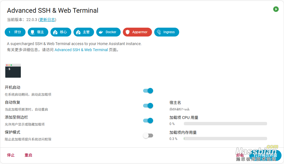Click the 打开网页界面 button
Image resolution: width=284 pixels, height=164 pixels.
(265, 155)
